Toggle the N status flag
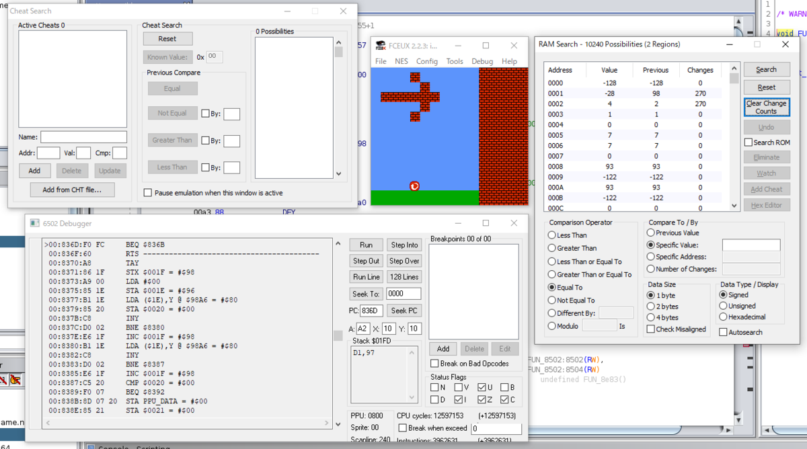807x449 pixels. 434,387
